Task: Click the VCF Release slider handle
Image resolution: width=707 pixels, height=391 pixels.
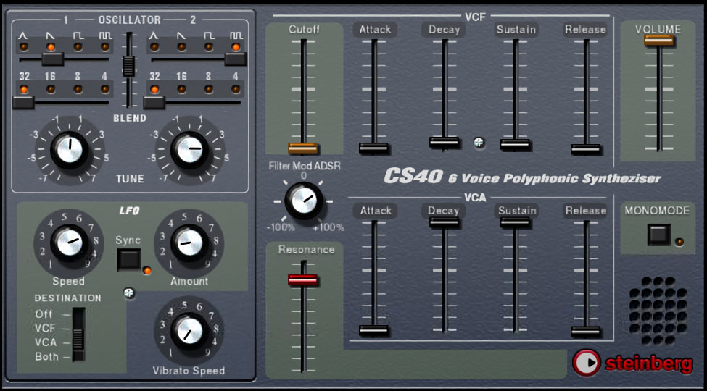Action: tap(586, 150)
